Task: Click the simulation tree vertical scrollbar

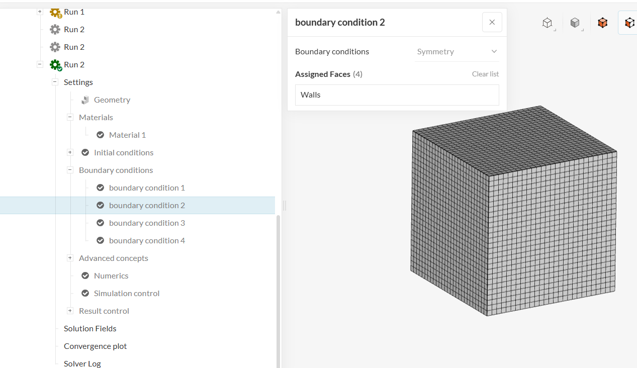Action: pyautogui.click(x=278, y=292)
